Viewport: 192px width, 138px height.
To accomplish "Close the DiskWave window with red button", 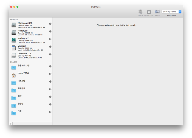I will tap(11, 7).
